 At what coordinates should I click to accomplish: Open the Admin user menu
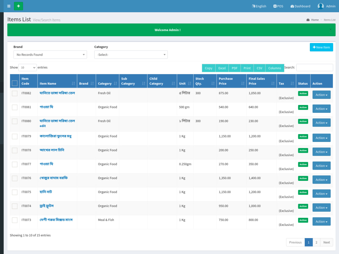326,6
